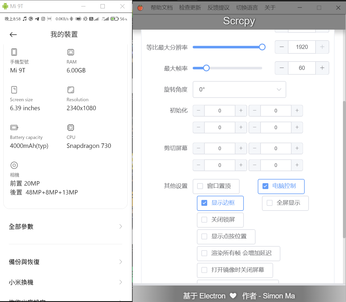Click the 我的裝置 page title
346x302 pixels.
64,34
